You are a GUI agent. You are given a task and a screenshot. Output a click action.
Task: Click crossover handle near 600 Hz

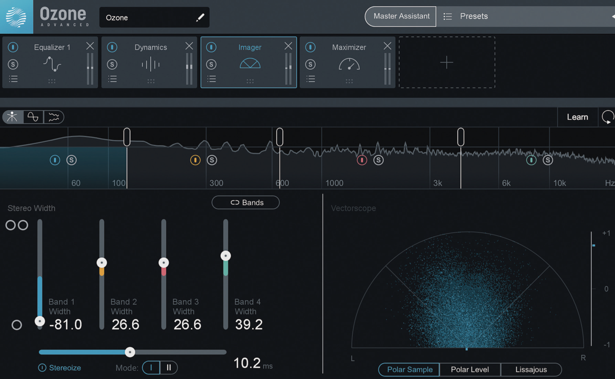point(280,137)
